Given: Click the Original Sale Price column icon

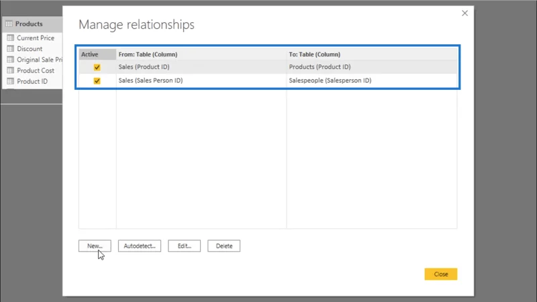Looking at the screenshot, I should click(11, 60).
